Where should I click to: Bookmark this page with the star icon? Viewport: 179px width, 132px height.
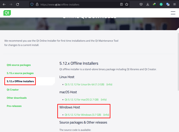127,4
